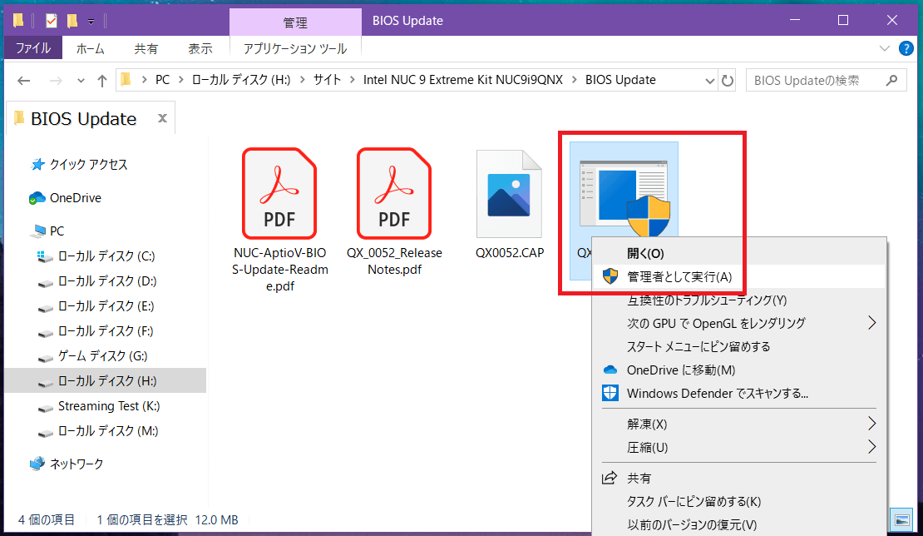This screenshot has height=536, width=923.
Task: Open the ファイル ribbon tab
Action: [x=33, y=48]
